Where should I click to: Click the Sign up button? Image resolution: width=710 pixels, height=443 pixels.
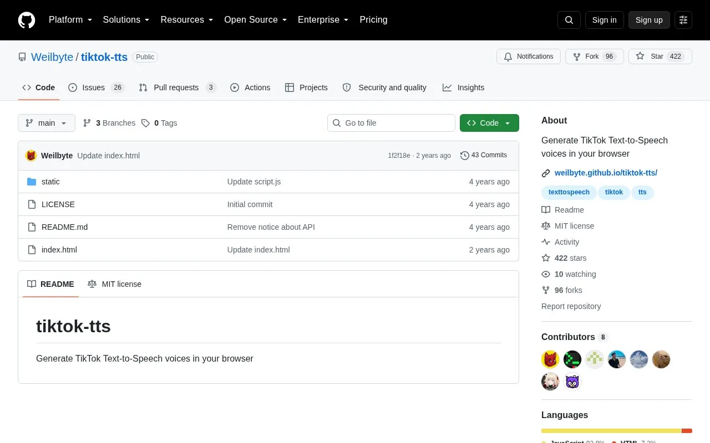tap(649, 20)
